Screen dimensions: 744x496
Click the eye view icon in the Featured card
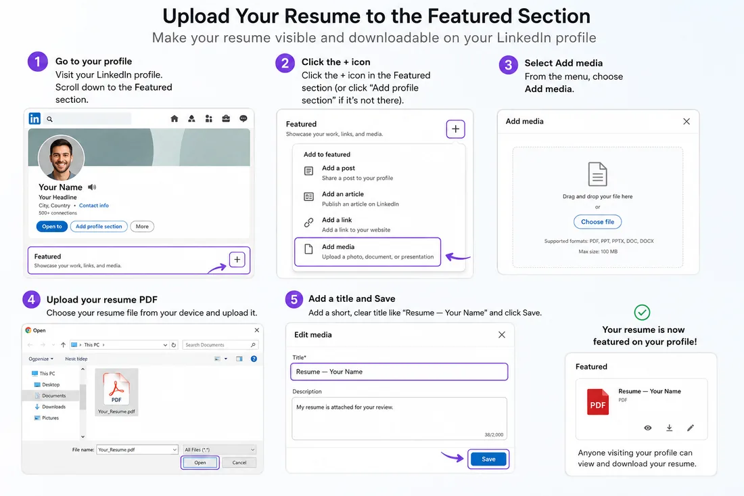(x=648, y=428)
